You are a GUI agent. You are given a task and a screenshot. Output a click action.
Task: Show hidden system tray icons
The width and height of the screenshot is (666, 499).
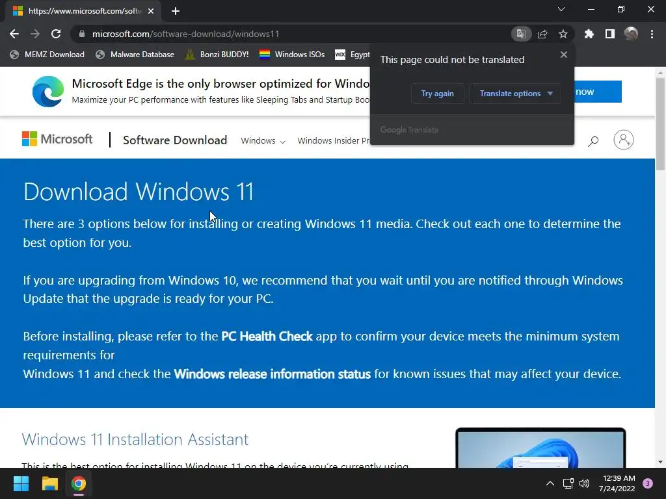tap(550, 483)
